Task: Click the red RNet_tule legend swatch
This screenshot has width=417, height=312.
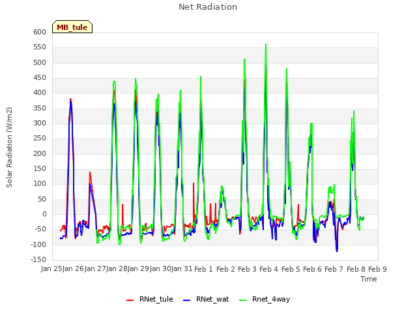Action: point(130,300)
